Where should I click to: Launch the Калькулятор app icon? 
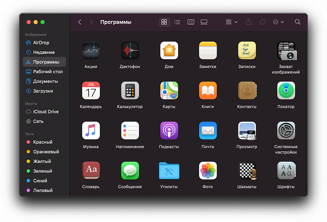pyautogui.click(x=130, y=91)
